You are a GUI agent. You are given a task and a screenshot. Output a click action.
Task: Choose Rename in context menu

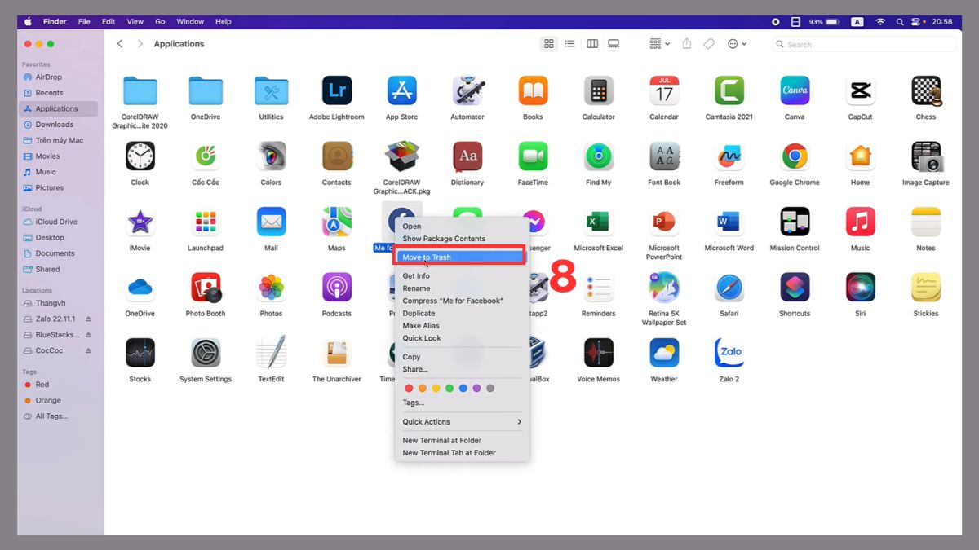pyautogui.click(x=462, y=288)
